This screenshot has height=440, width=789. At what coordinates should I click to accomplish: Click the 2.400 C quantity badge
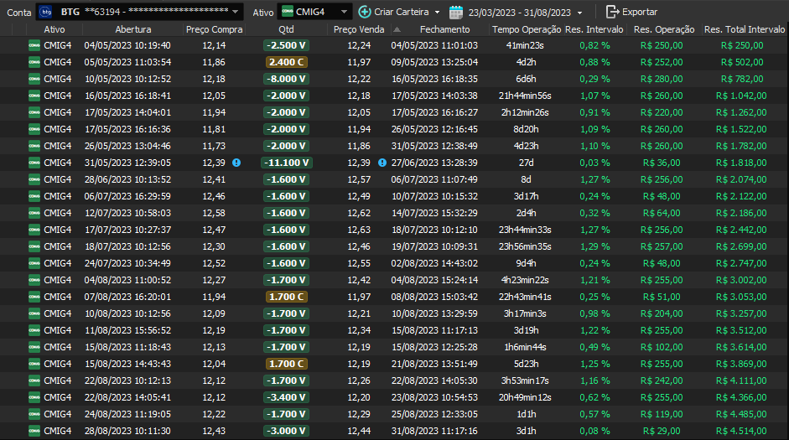pyautogui.click(x=286, y=62)
